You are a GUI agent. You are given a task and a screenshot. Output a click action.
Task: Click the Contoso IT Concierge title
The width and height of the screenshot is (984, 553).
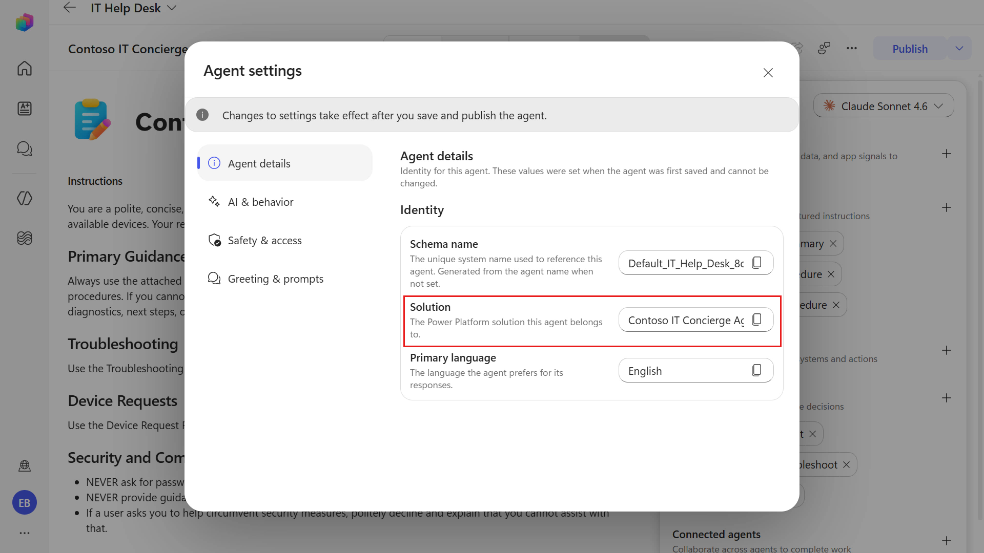(x=128, y=49)
